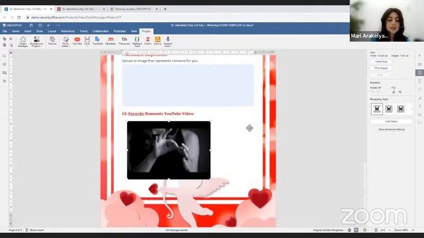Start the Speech input plugin
Viewport: 424px width, 238px height.
168,42
